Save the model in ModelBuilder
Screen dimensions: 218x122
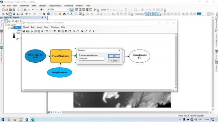click(x=24, y=31)
